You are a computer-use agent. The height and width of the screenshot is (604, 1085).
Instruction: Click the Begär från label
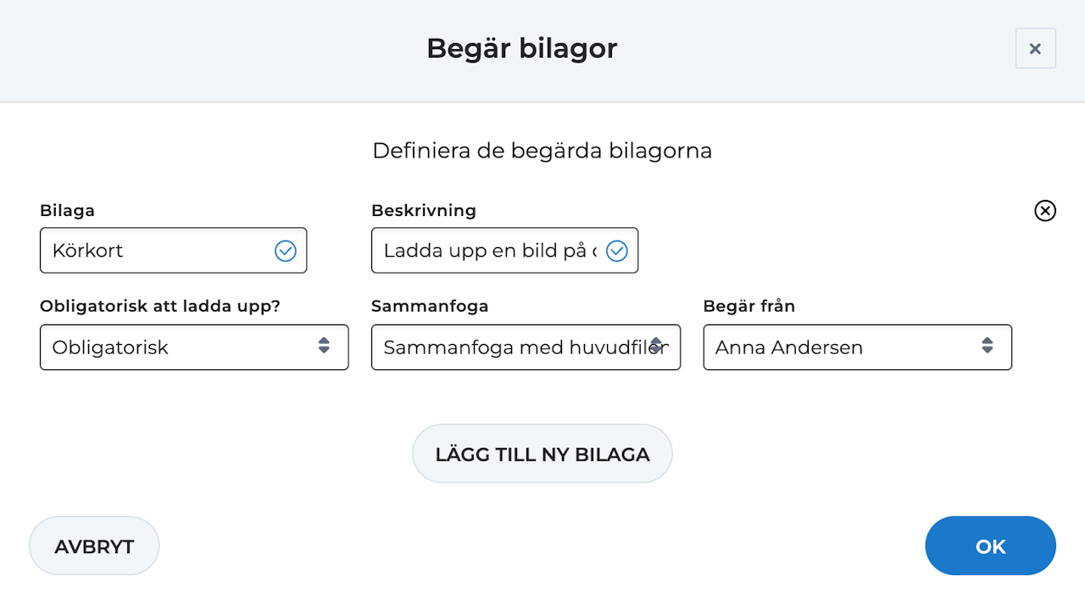[748, 307]
